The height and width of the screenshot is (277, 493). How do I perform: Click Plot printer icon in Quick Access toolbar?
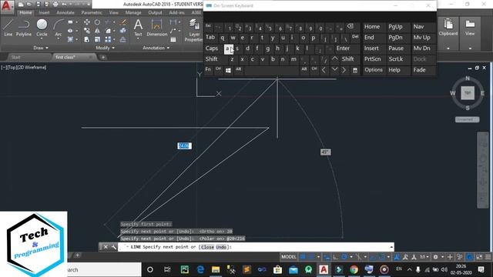pyautogui.click(x=55, y=5)
